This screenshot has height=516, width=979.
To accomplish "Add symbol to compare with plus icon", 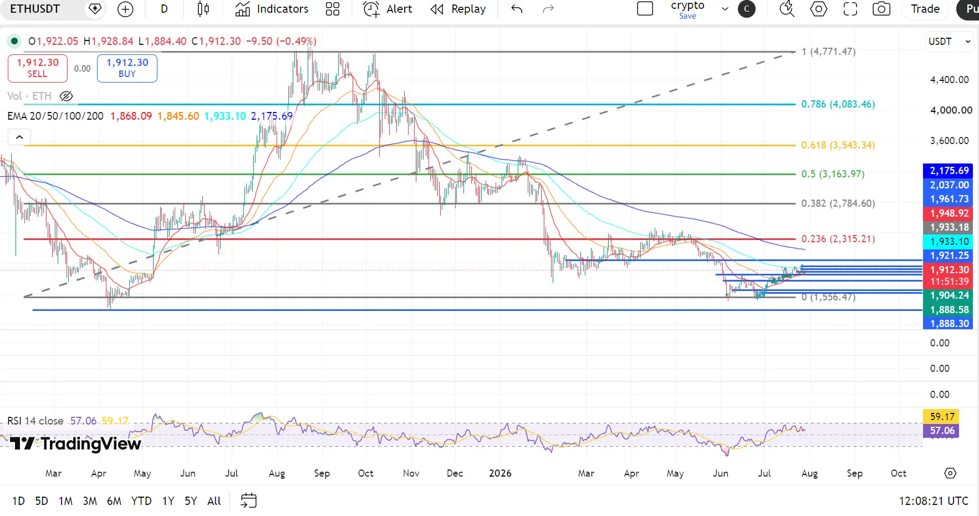I will pos(126,9).
